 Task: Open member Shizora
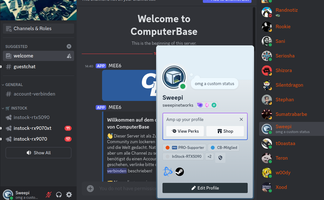[x=292, y=70]
